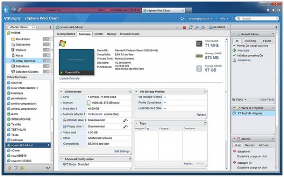Maximize the Advanced Configuration panel
Viewport: 284px width, 177px height.
[130, 159]
